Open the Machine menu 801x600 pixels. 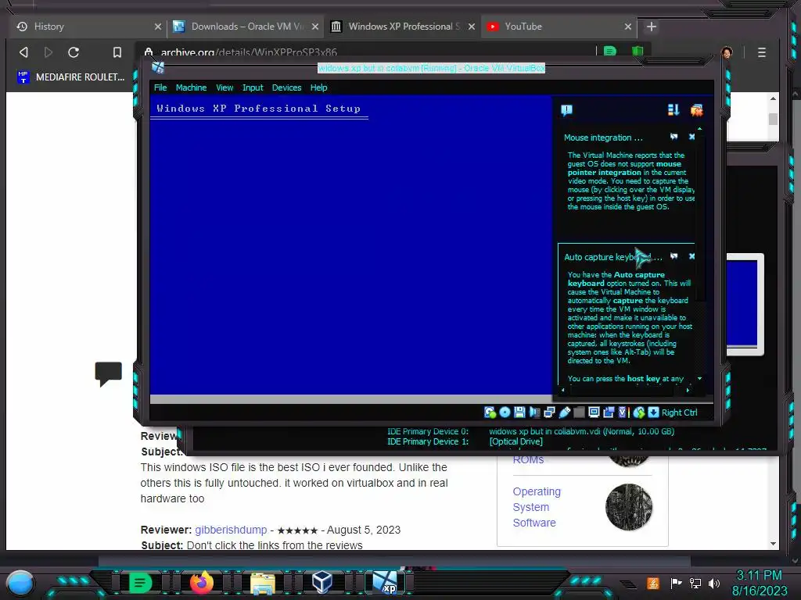point(191,87)
